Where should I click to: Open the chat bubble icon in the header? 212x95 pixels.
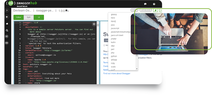(x=145, y=4)
